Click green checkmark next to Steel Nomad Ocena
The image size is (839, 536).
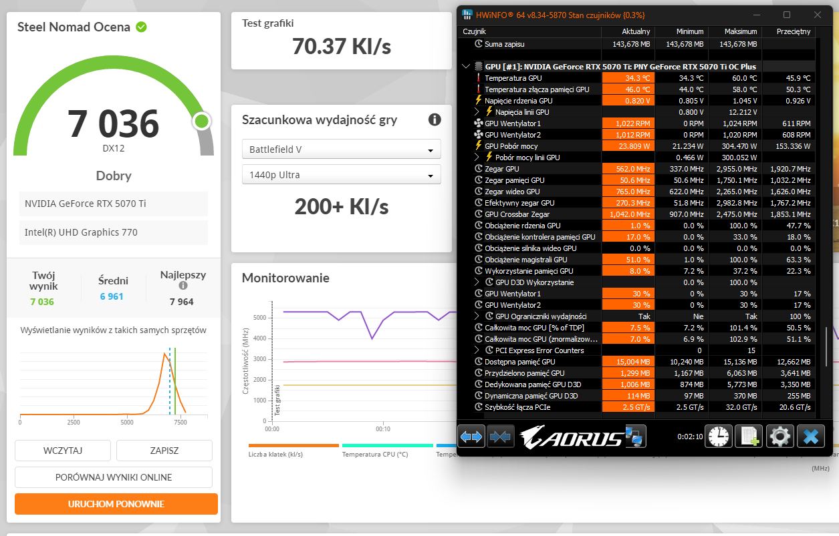pos(142,27)
